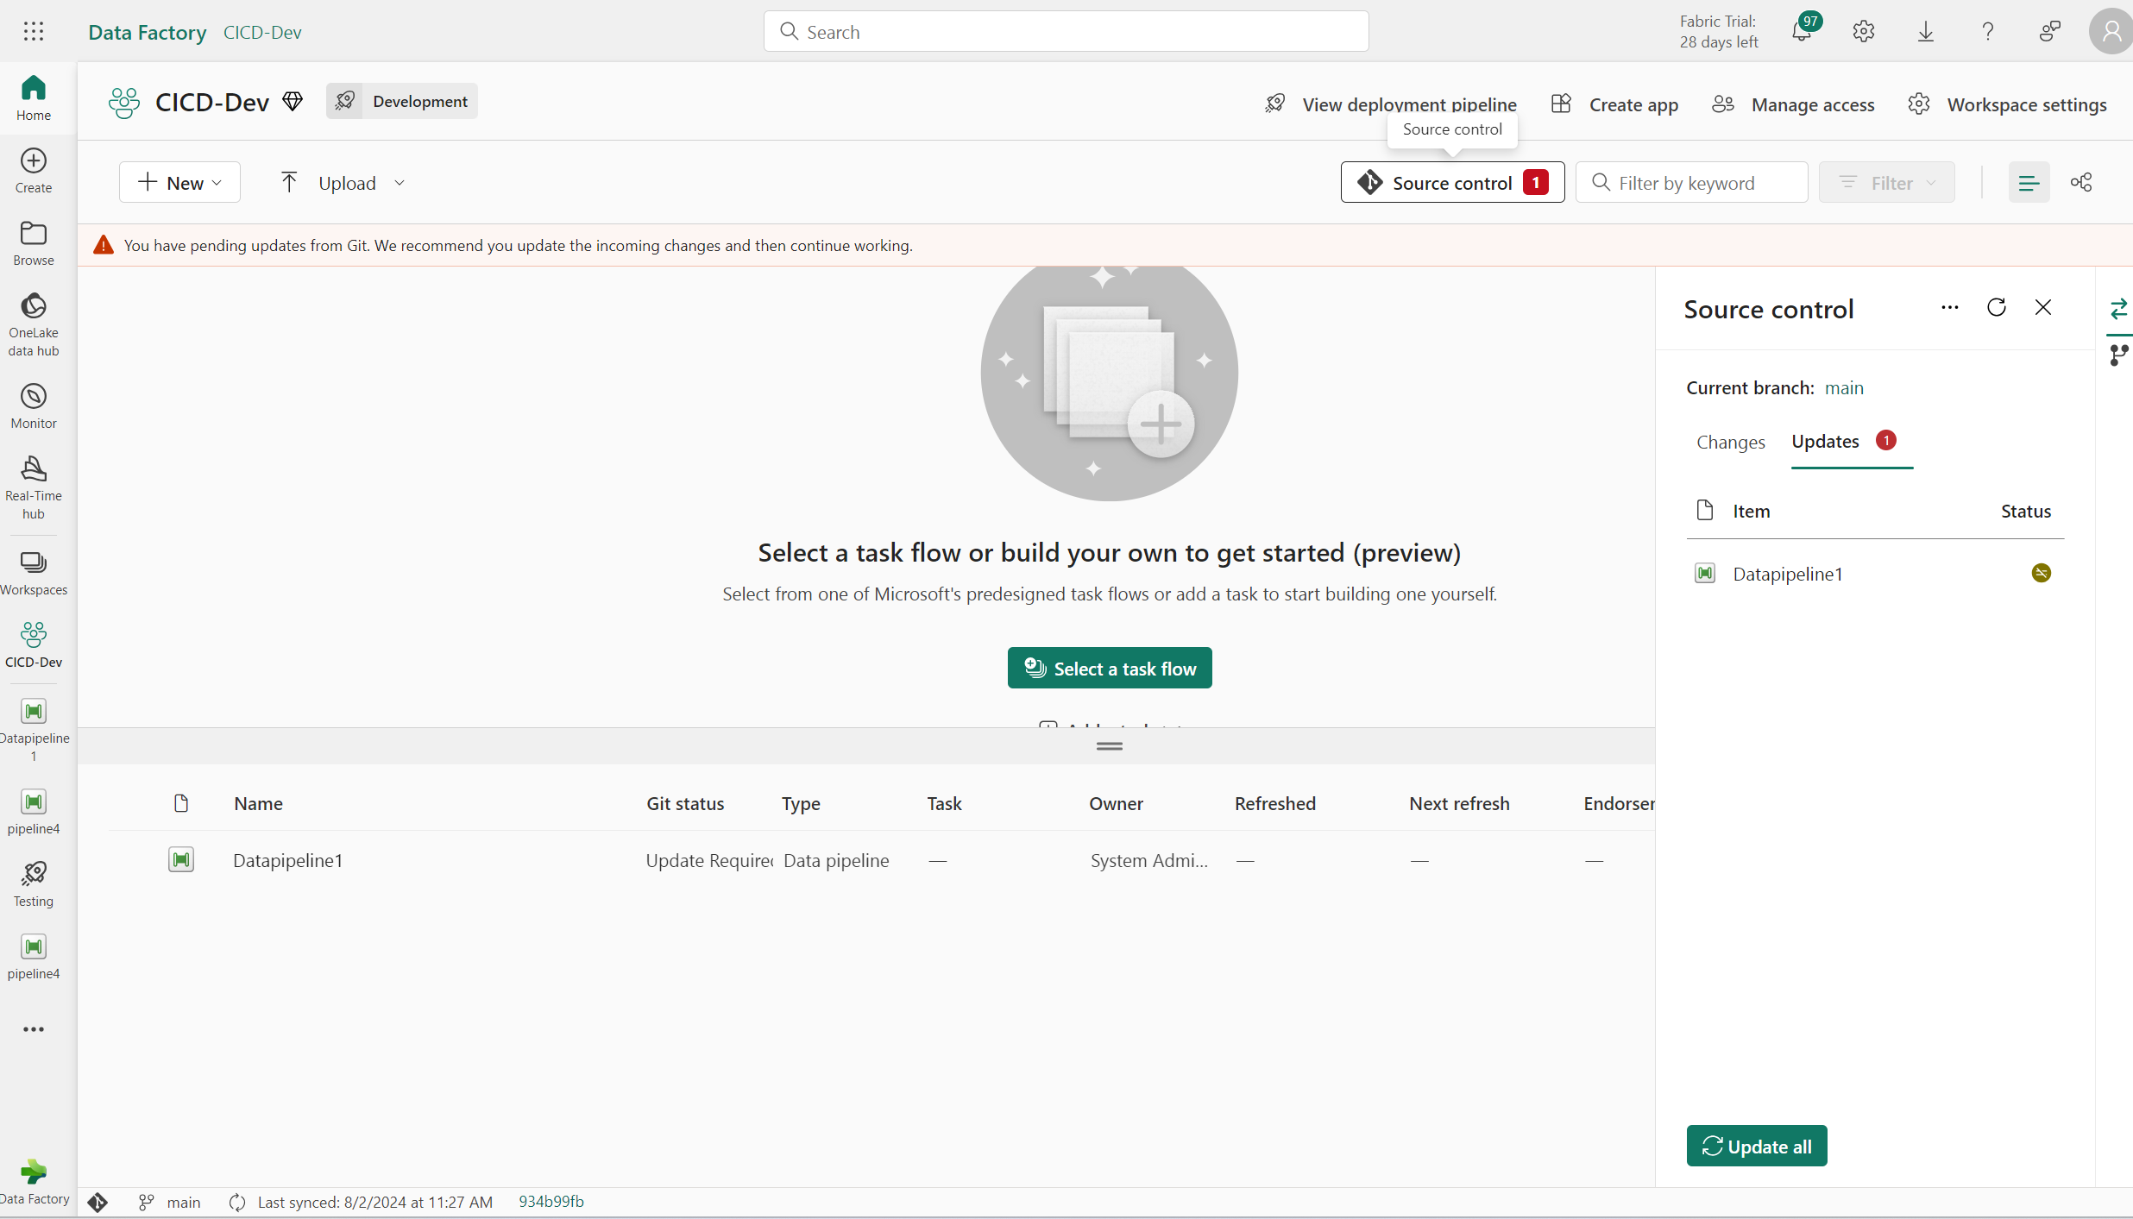Select a task flow to get started
The height and width of the screenshot is (1219, 2133).
(1109, 668)
